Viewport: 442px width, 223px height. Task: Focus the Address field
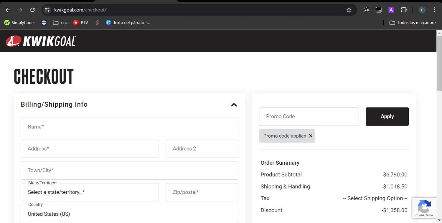click(x=90, y=149)
